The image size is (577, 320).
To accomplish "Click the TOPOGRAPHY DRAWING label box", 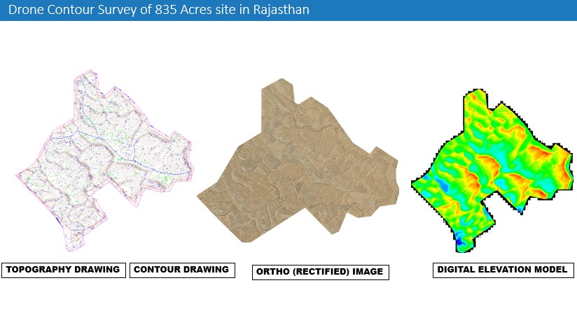I will click(64, 270).
